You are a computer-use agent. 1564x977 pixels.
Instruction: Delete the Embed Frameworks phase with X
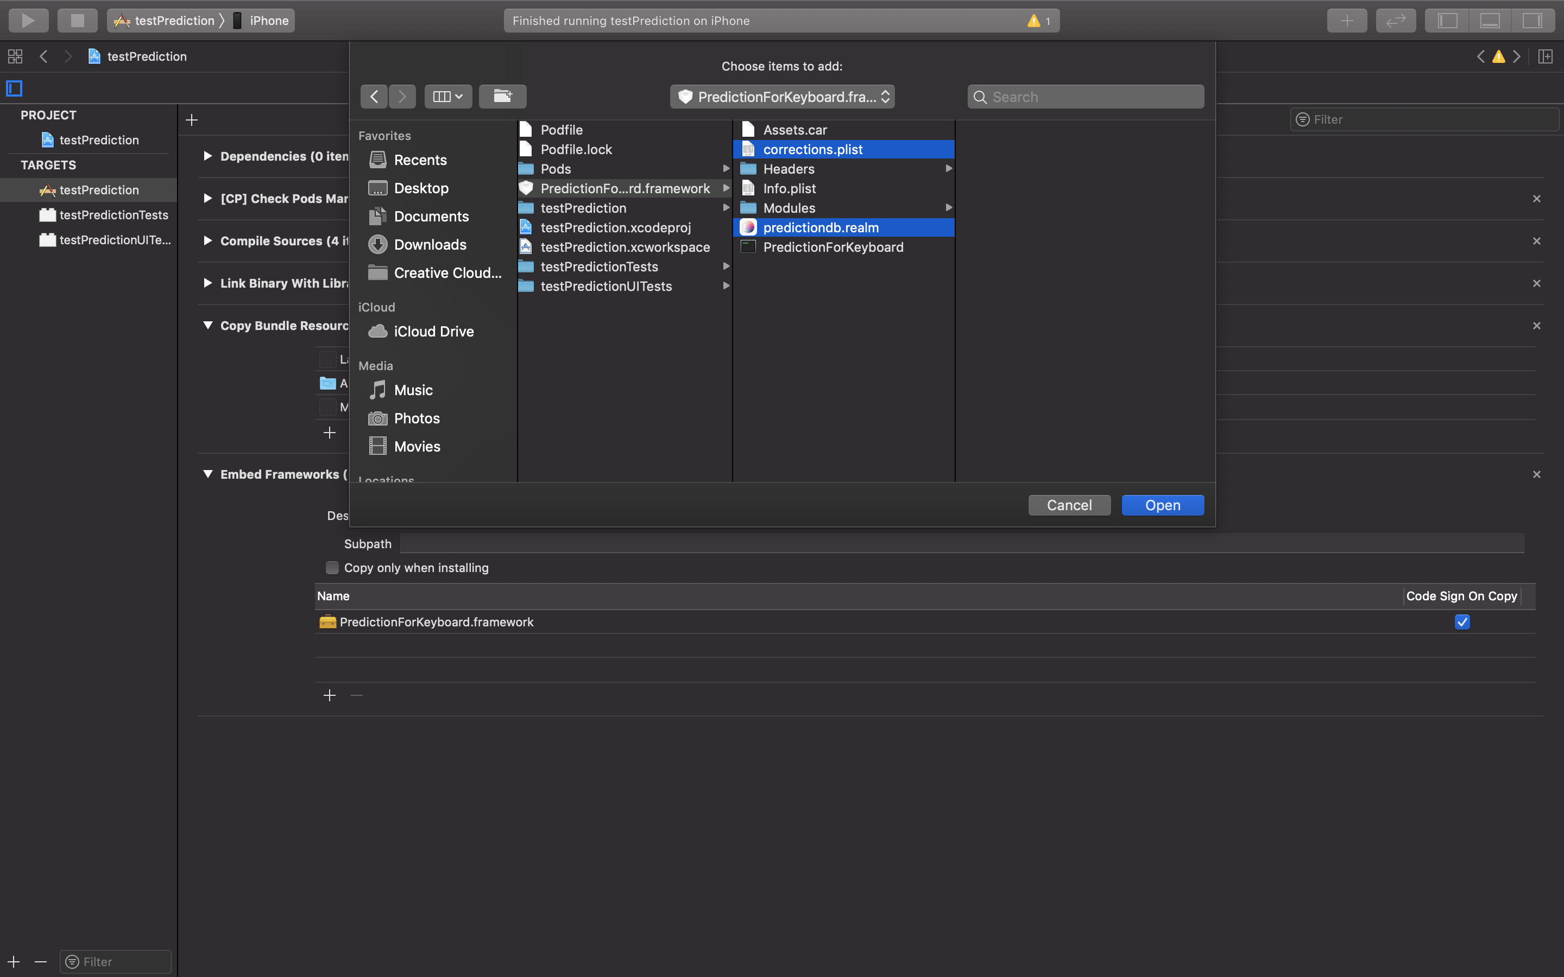1536,474
